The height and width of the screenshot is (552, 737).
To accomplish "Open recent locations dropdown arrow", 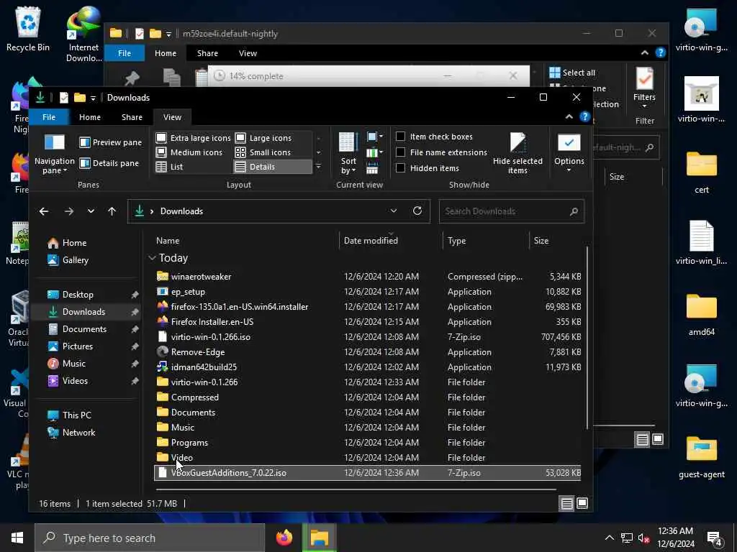I will pos(91,212).
